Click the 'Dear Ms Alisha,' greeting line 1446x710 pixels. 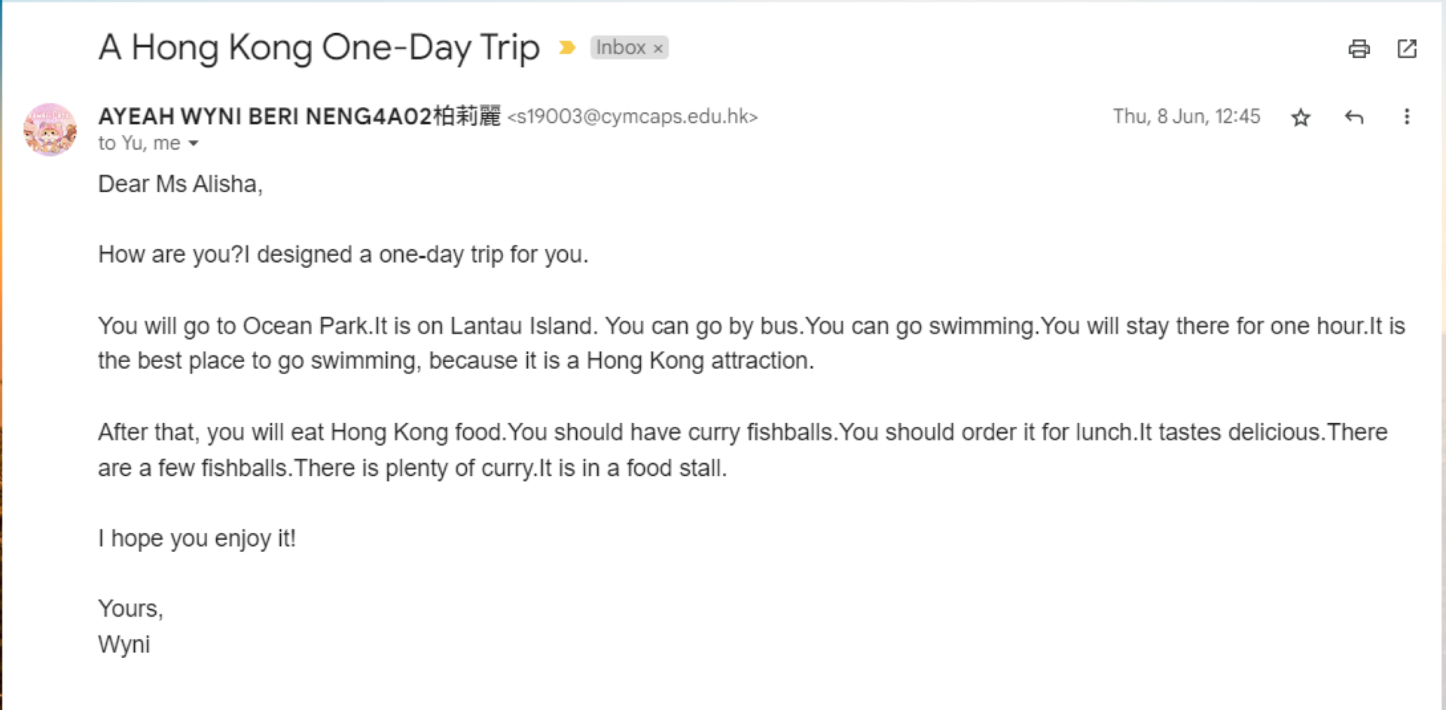point(180,184)
